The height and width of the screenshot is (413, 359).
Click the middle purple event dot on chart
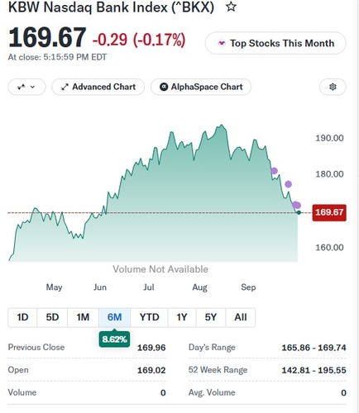click(x=288, y=184)
